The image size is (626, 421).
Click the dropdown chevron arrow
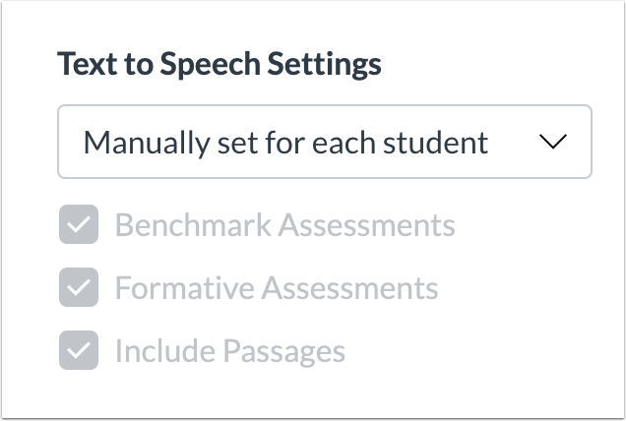[553, 142]
